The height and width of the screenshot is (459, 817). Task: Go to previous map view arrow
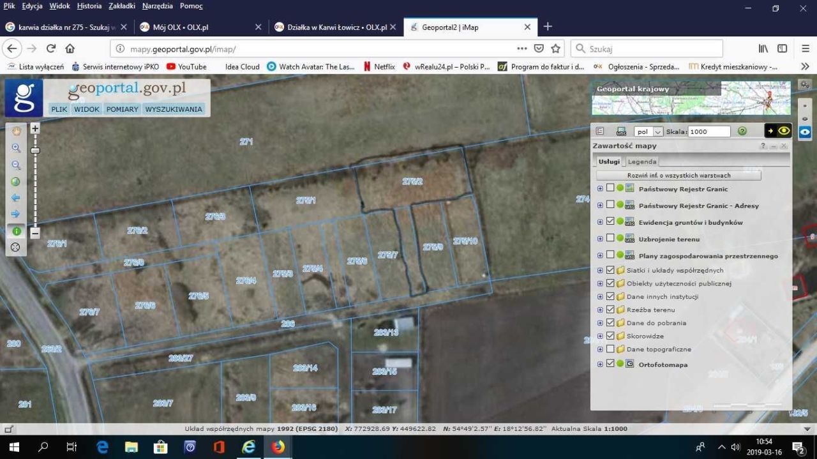pos(16,198)
